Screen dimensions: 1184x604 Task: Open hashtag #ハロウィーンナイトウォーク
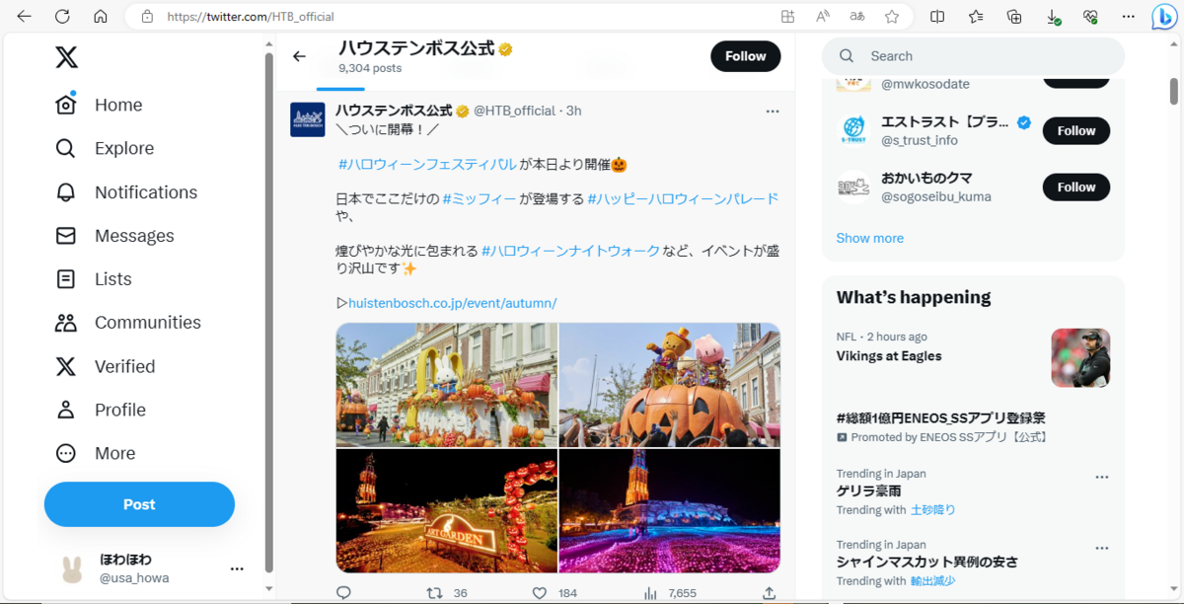pos(570,251)
